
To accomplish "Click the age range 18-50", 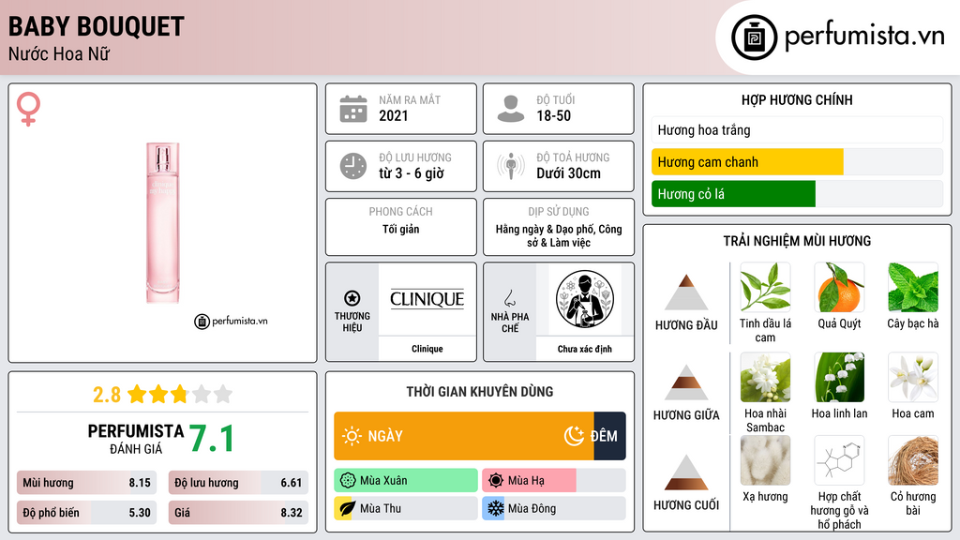I will point(553,115).
